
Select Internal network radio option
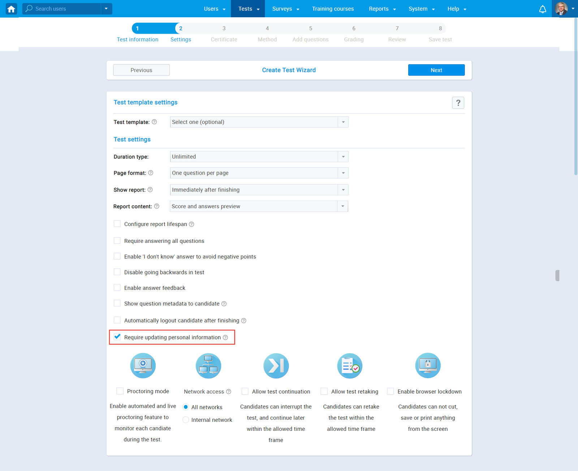[x=186, y=420]
